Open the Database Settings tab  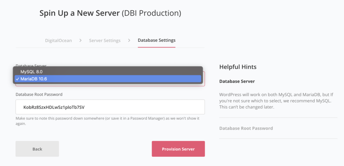pos(157,40)
